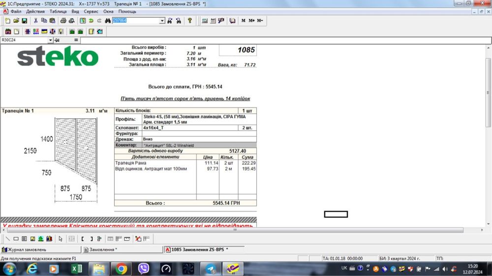
Task: Click the UK language indicator in system tray
Action: tap(344, 268)
